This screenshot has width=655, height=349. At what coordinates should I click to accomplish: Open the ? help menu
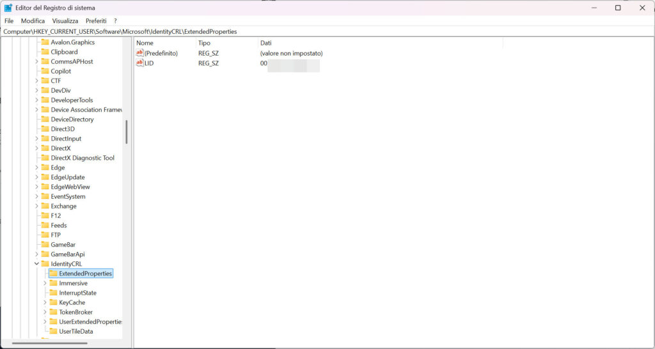[x=115, y=21]
